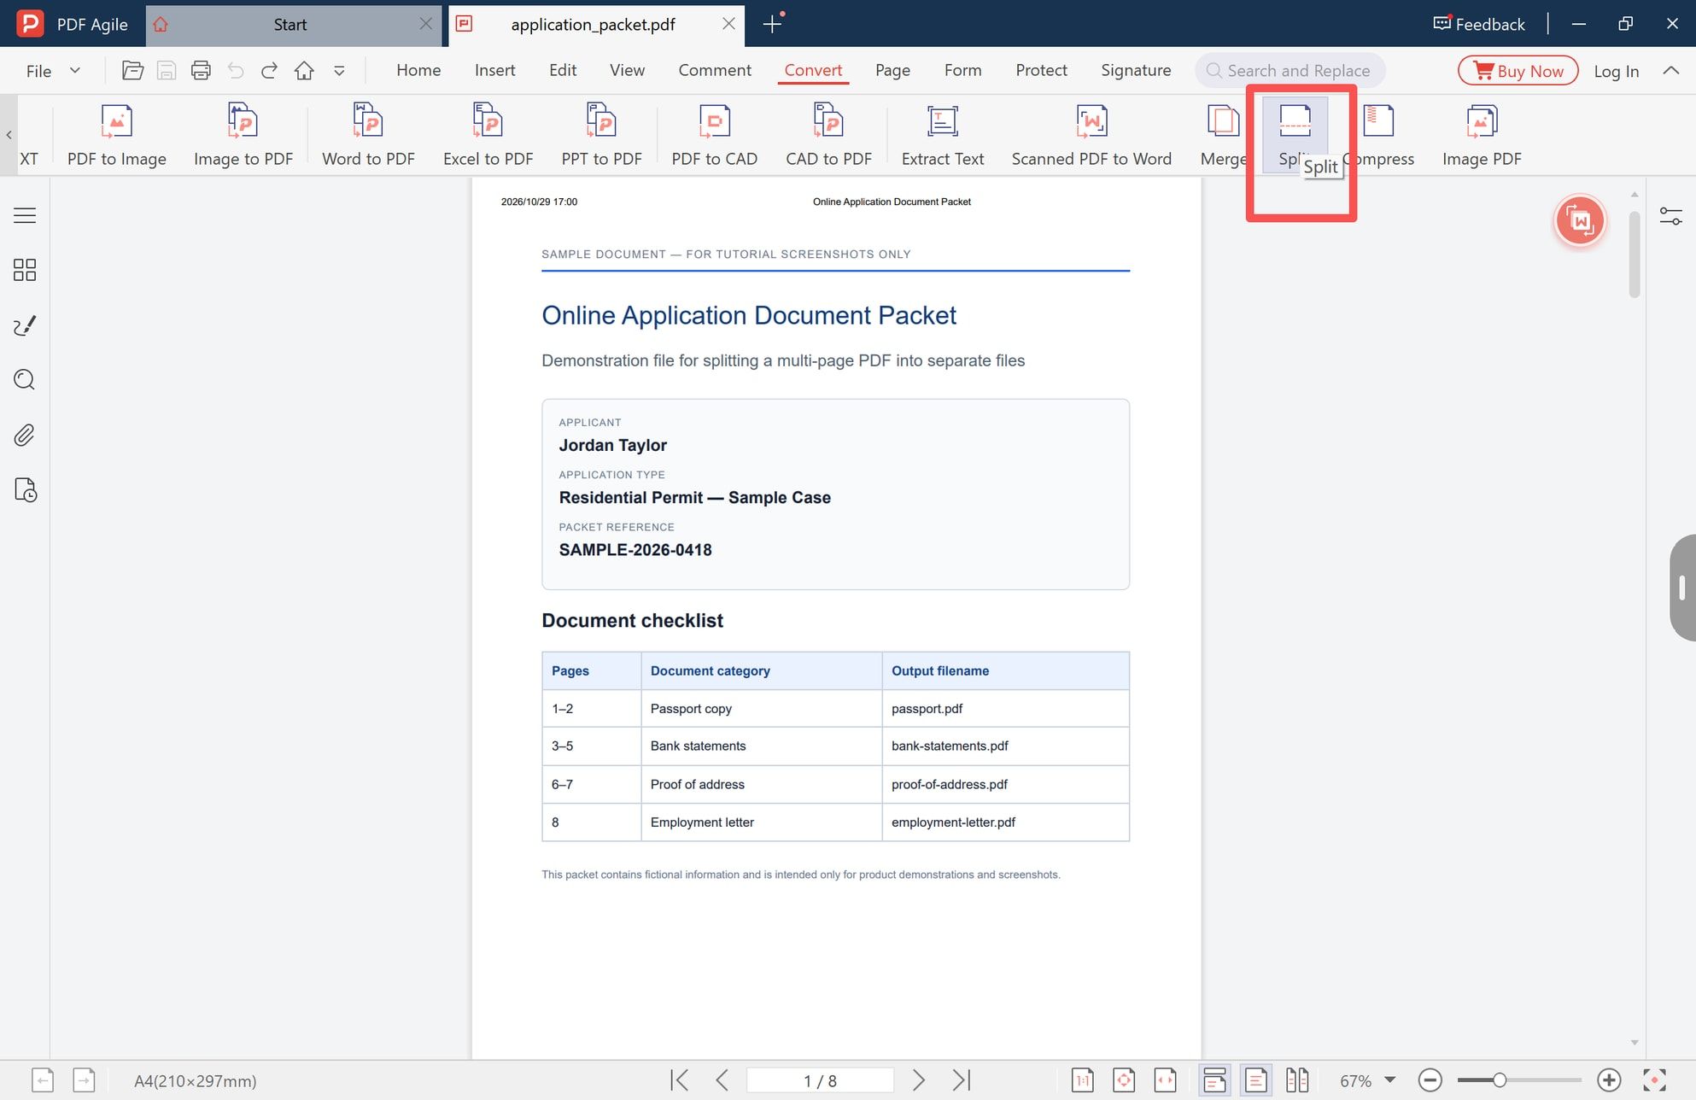The width and height of the screenshot is (1696, 1100).
Task: Select CAD to PDF tool
Action: coord(828,135)
